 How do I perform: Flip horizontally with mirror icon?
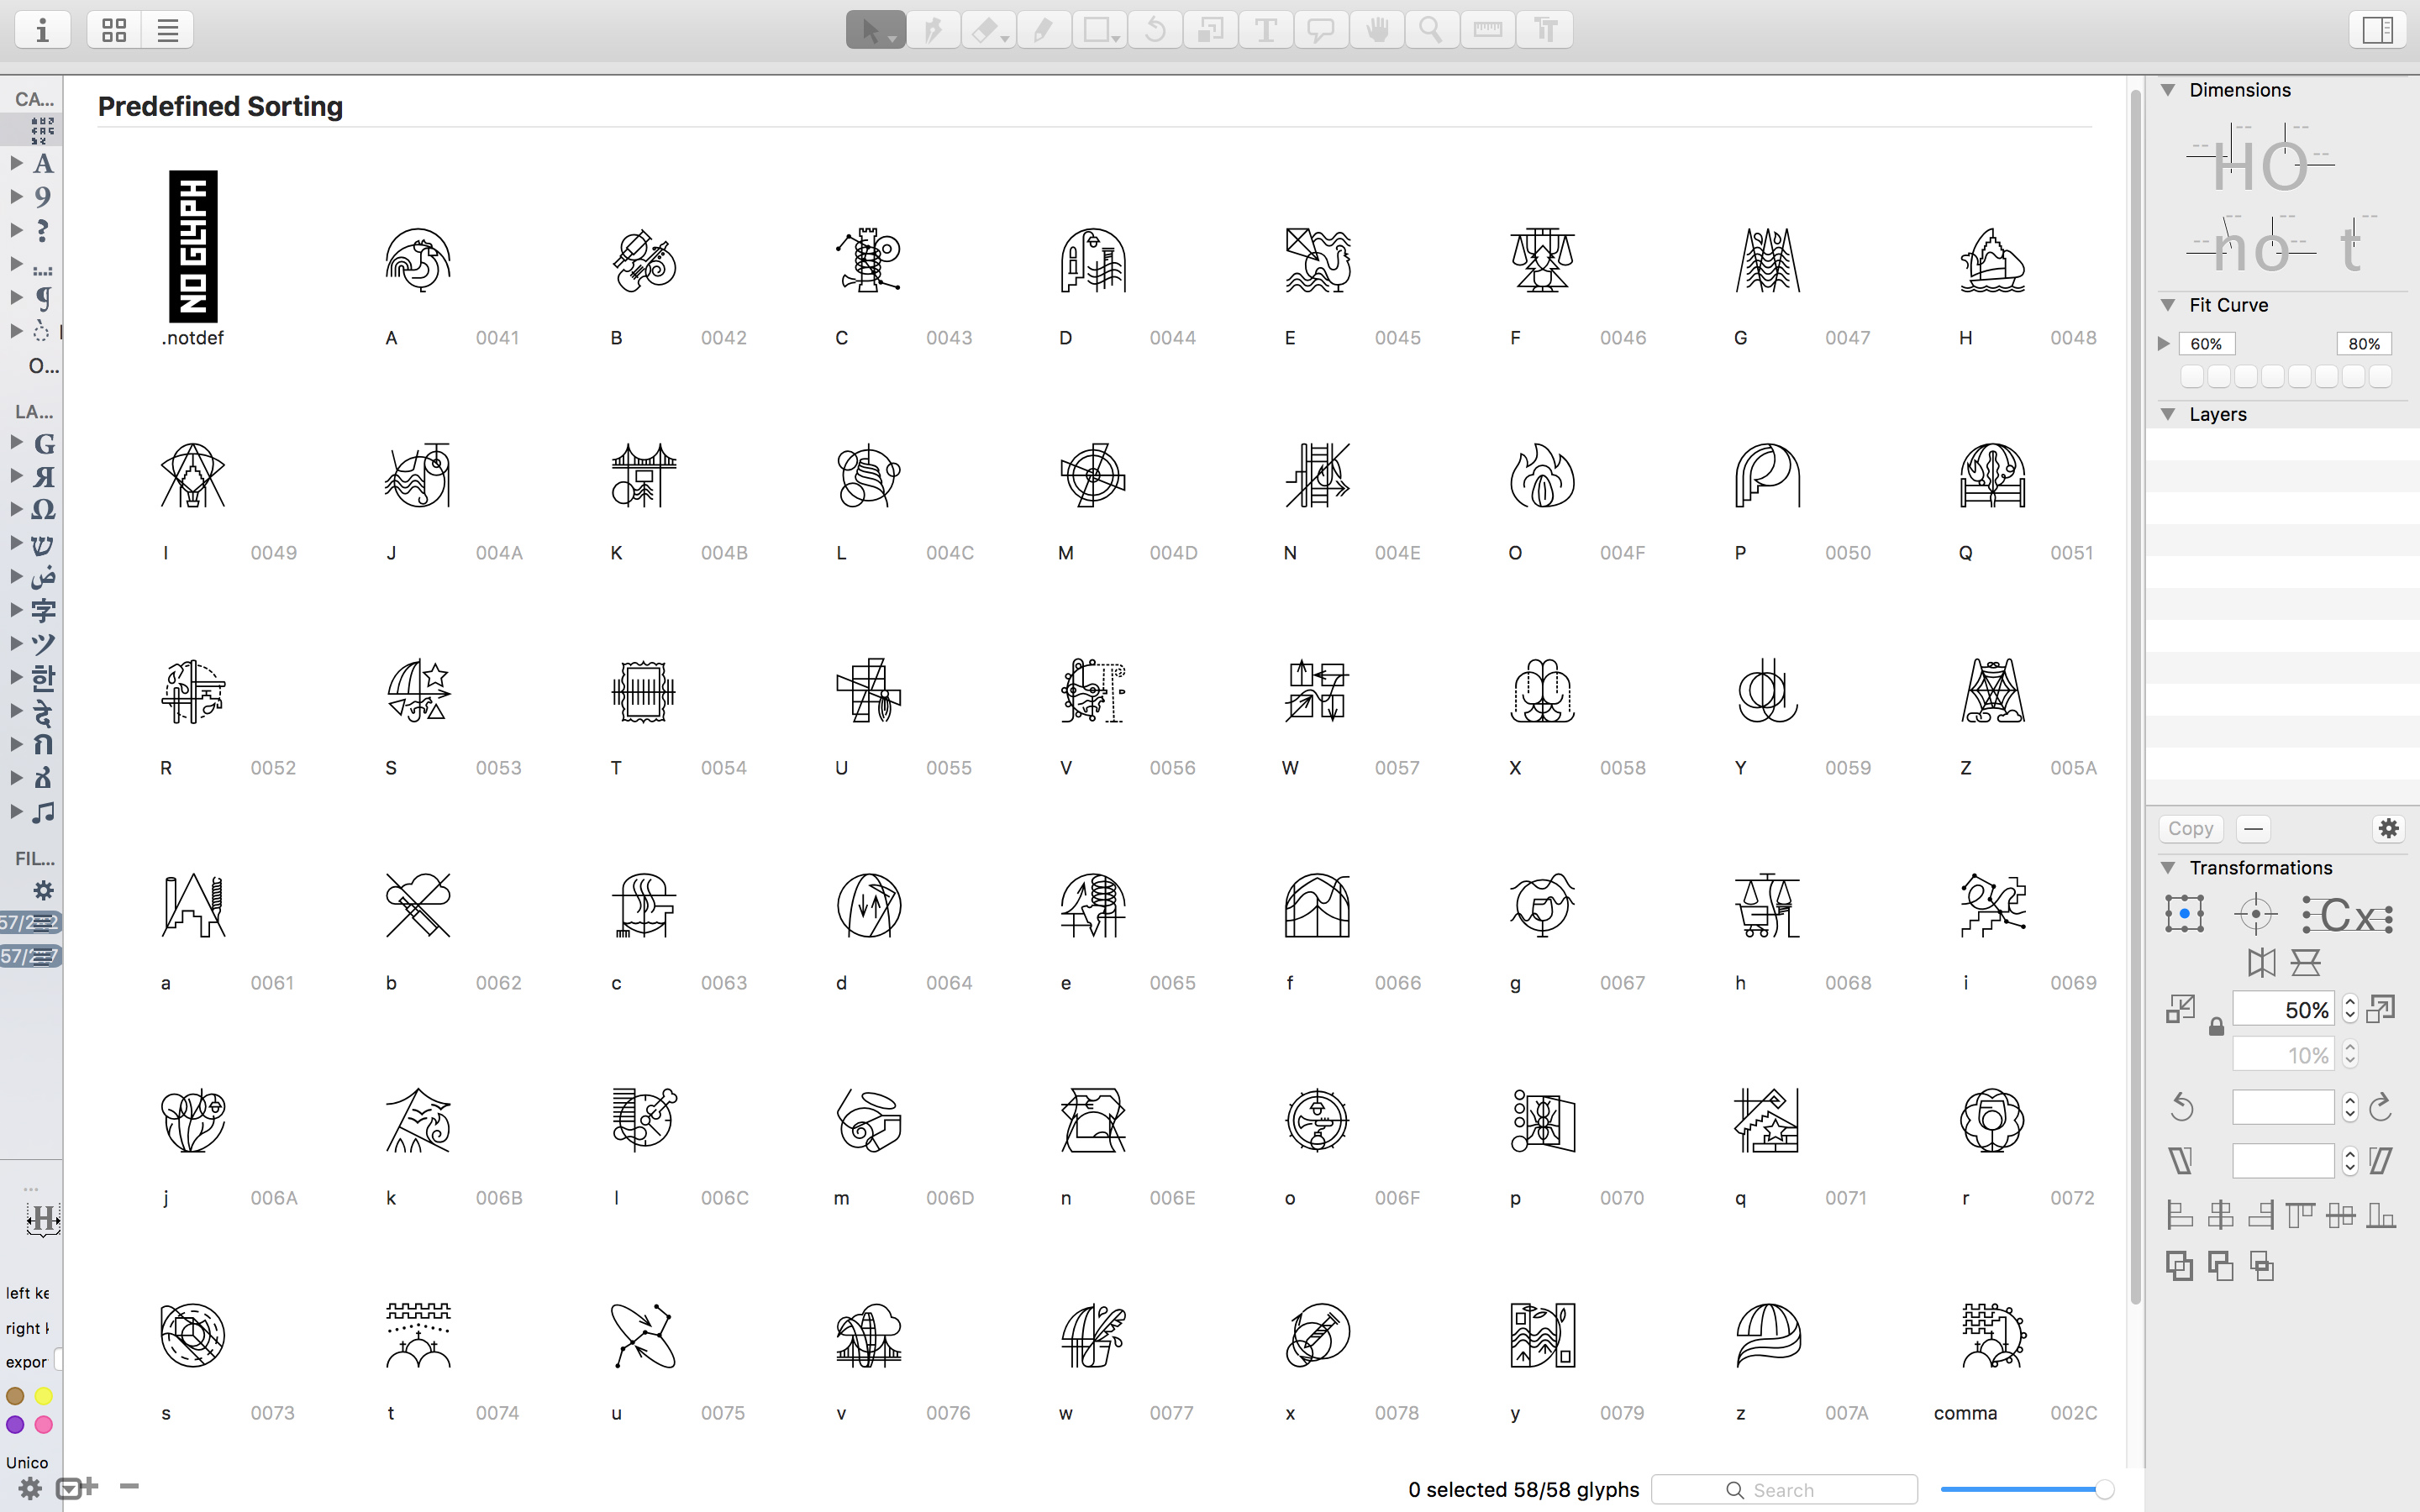[2261, 963]
